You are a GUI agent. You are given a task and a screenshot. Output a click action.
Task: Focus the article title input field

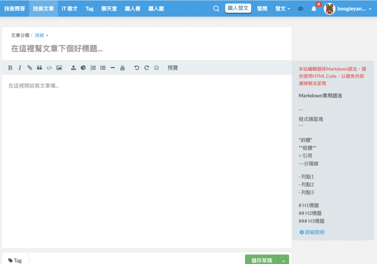pos(147,49)
